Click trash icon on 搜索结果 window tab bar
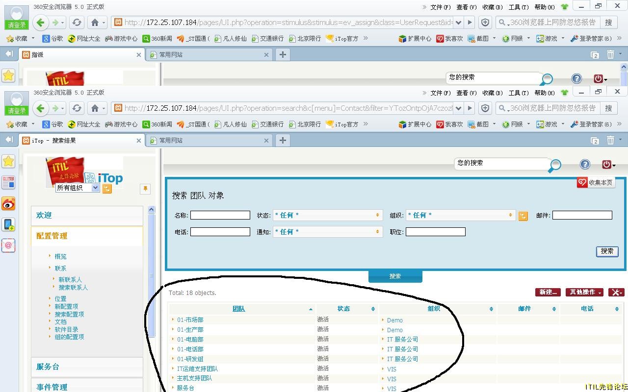Viewport: 628px width, 392px height. pos(610,141)
